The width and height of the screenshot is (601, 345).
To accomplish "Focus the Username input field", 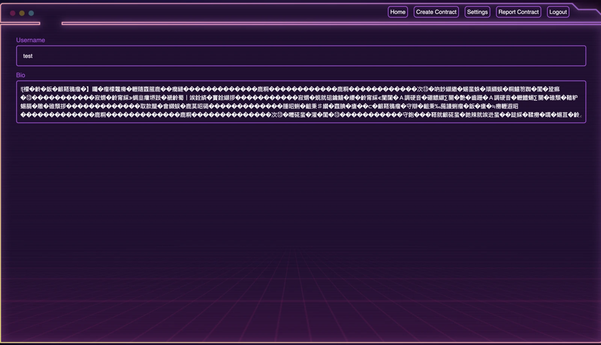I will [301, 56].
